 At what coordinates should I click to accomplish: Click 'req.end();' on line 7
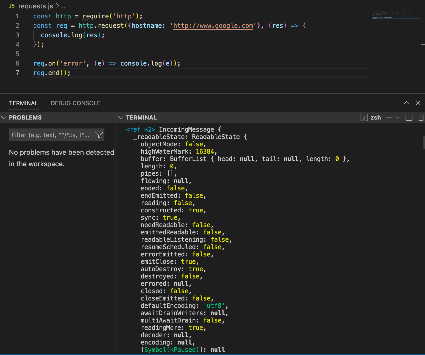(x=52, y=73)
